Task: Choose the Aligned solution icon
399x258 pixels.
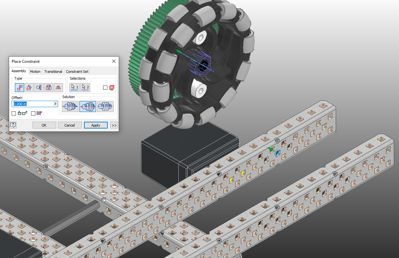Action: click(88, 106)
